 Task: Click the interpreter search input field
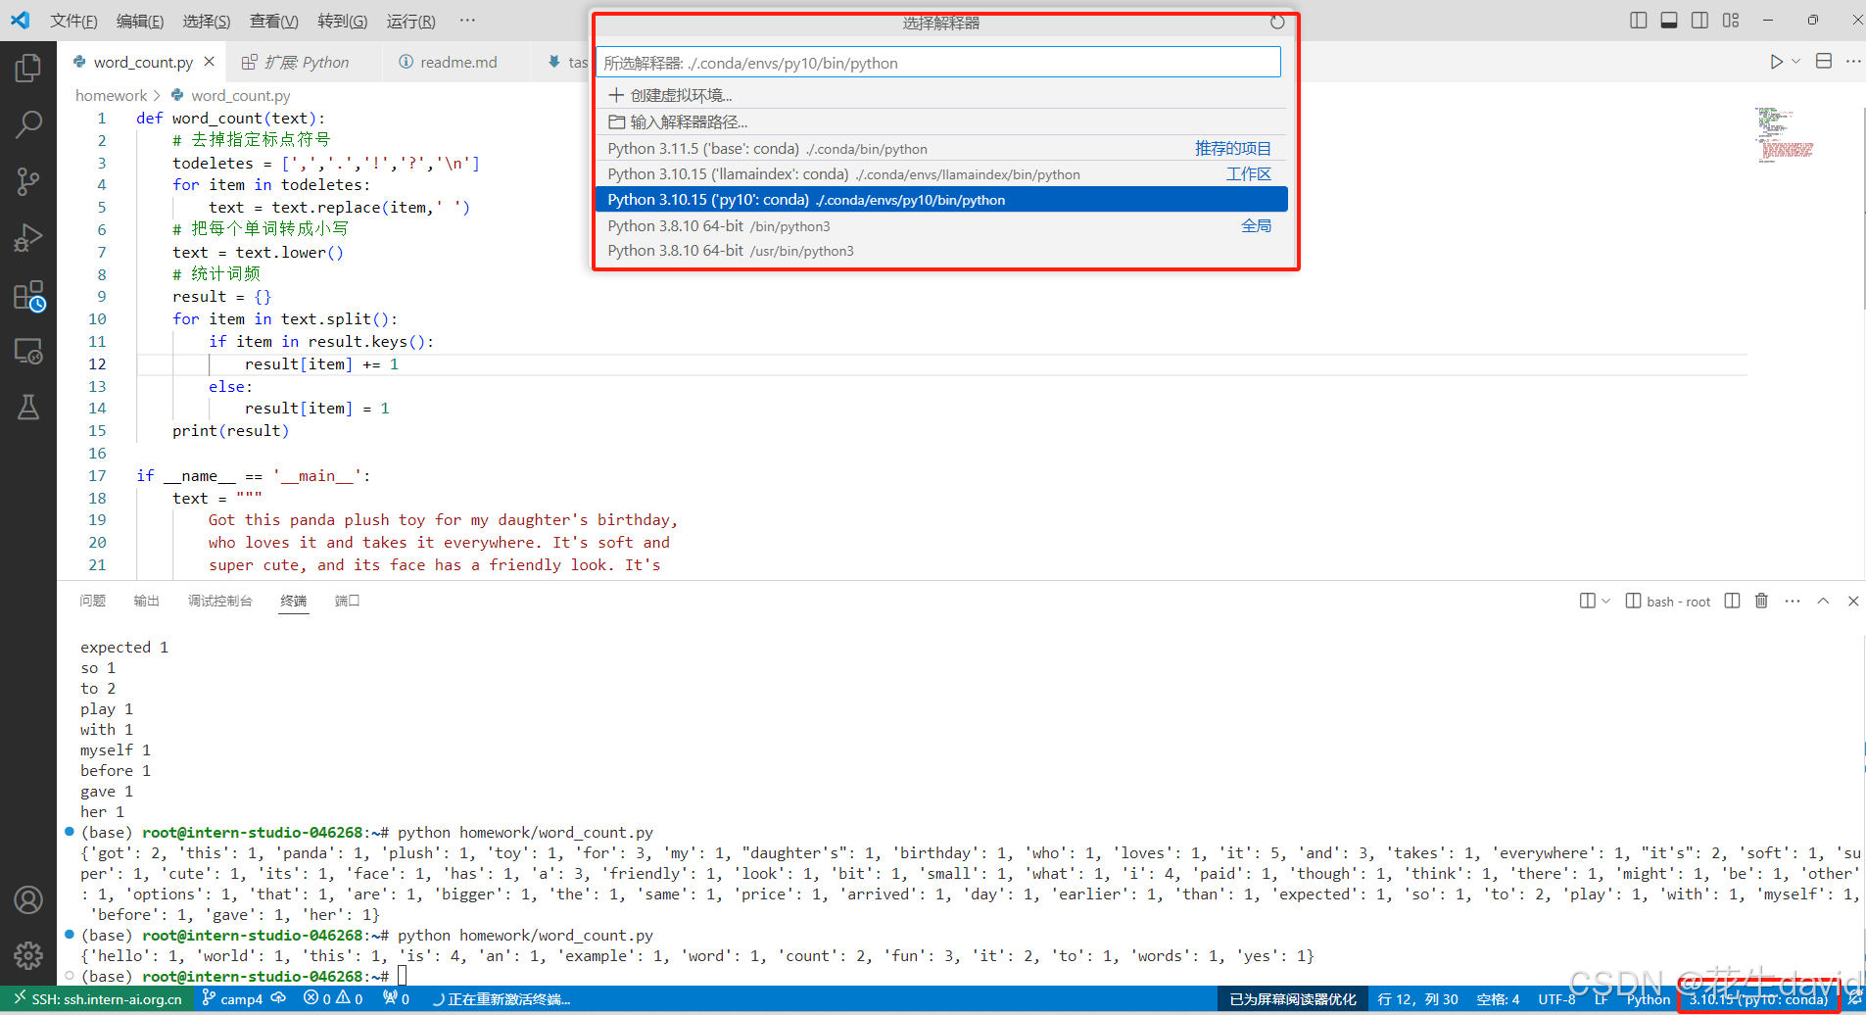[938, 63]
